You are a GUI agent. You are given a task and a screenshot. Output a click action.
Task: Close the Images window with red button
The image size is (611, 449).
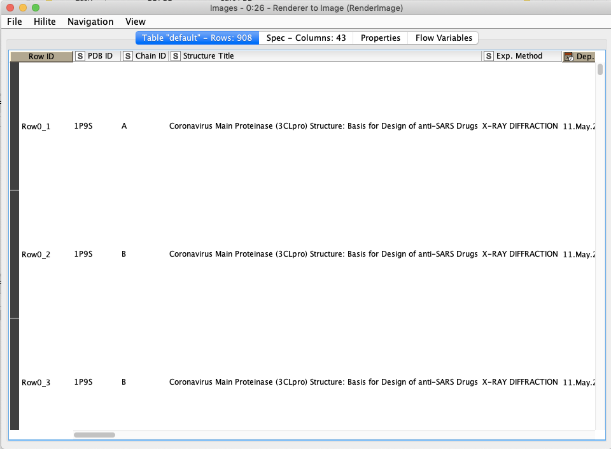[x=11, y=8]
